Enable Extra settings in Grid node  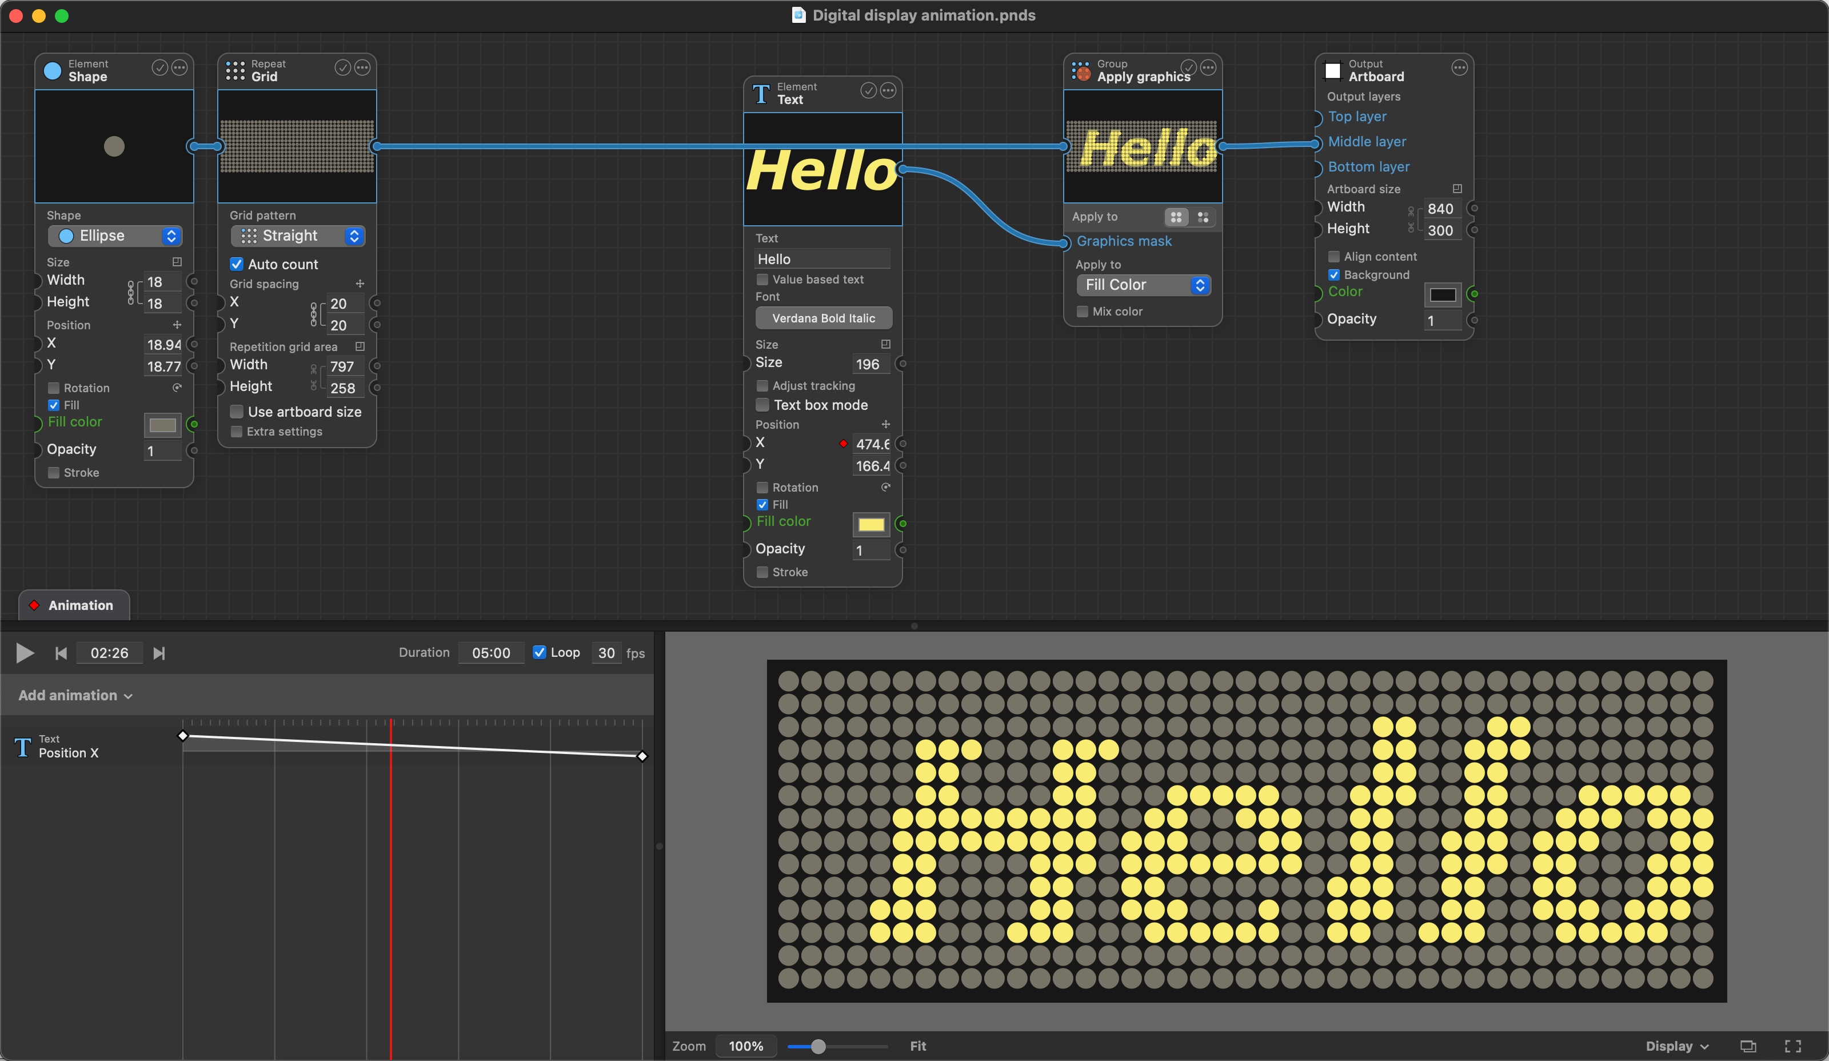point(237,432)
